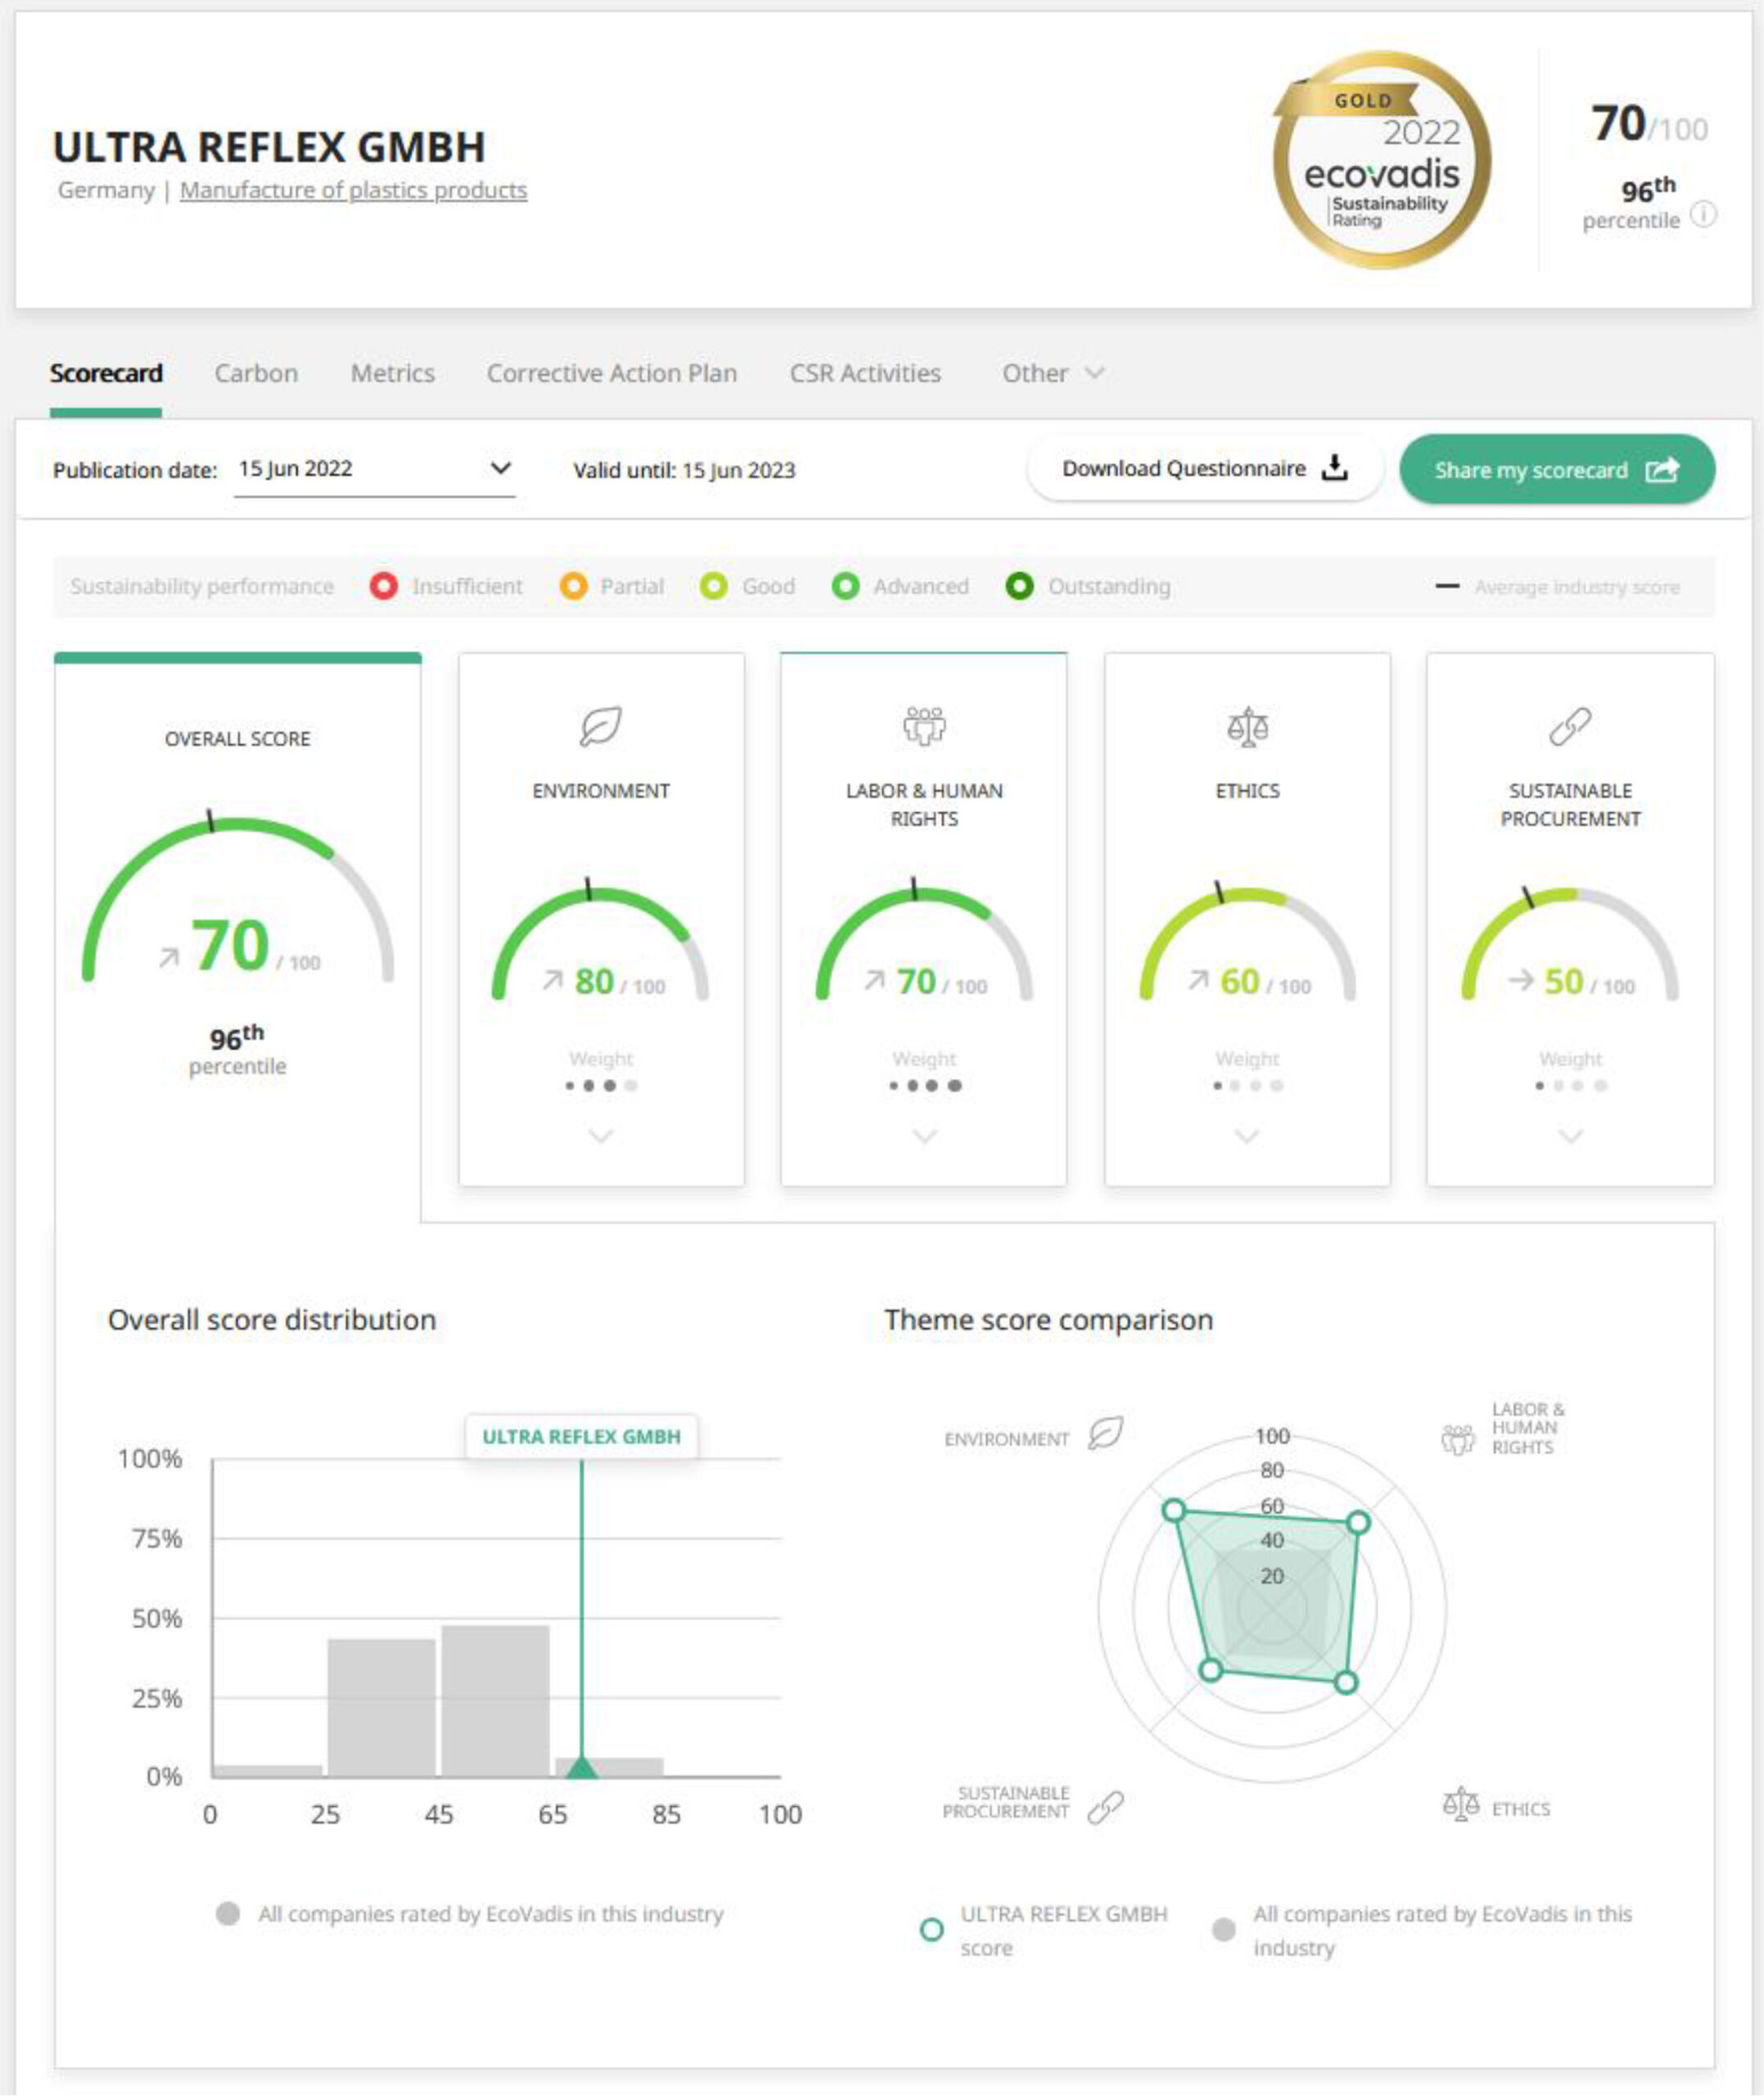Click the Sustainable Procurement chain-link icon

1570,727
